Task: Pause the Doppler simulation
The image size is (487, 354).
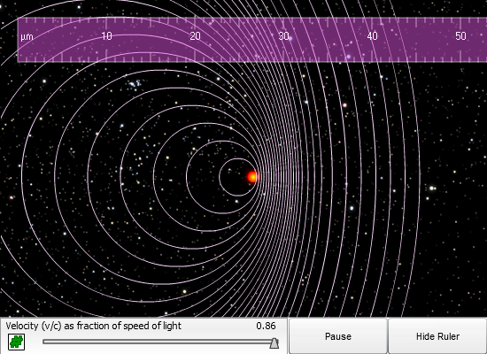Action: click(338, 336)
